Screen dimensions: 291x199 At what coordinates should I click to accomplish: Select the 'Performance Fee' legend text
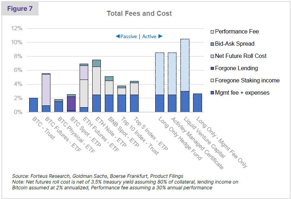point(237,32)
